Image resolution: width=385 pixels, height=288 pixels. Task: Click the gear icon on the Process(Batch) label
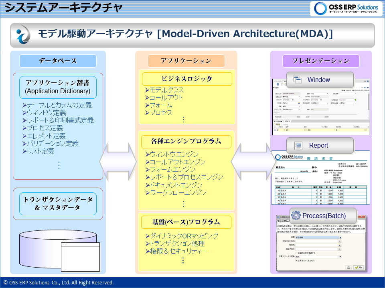295,215
